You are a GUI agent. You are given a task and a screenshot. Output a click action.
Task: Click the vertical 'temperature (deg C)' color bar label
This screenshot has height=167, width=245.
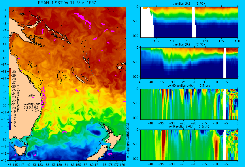[18, 99]
